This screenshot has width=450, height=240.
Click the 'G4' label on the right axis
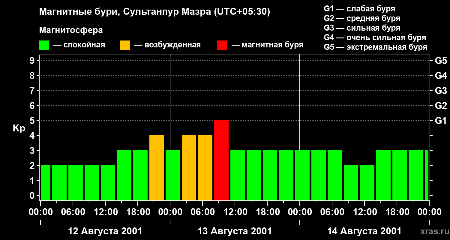441,76
